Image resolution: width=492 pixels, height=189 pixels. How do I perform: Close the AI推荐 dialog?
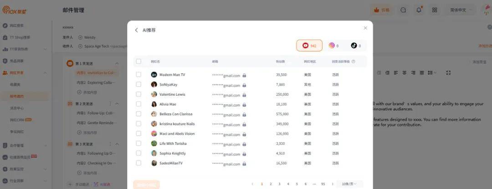365,28
